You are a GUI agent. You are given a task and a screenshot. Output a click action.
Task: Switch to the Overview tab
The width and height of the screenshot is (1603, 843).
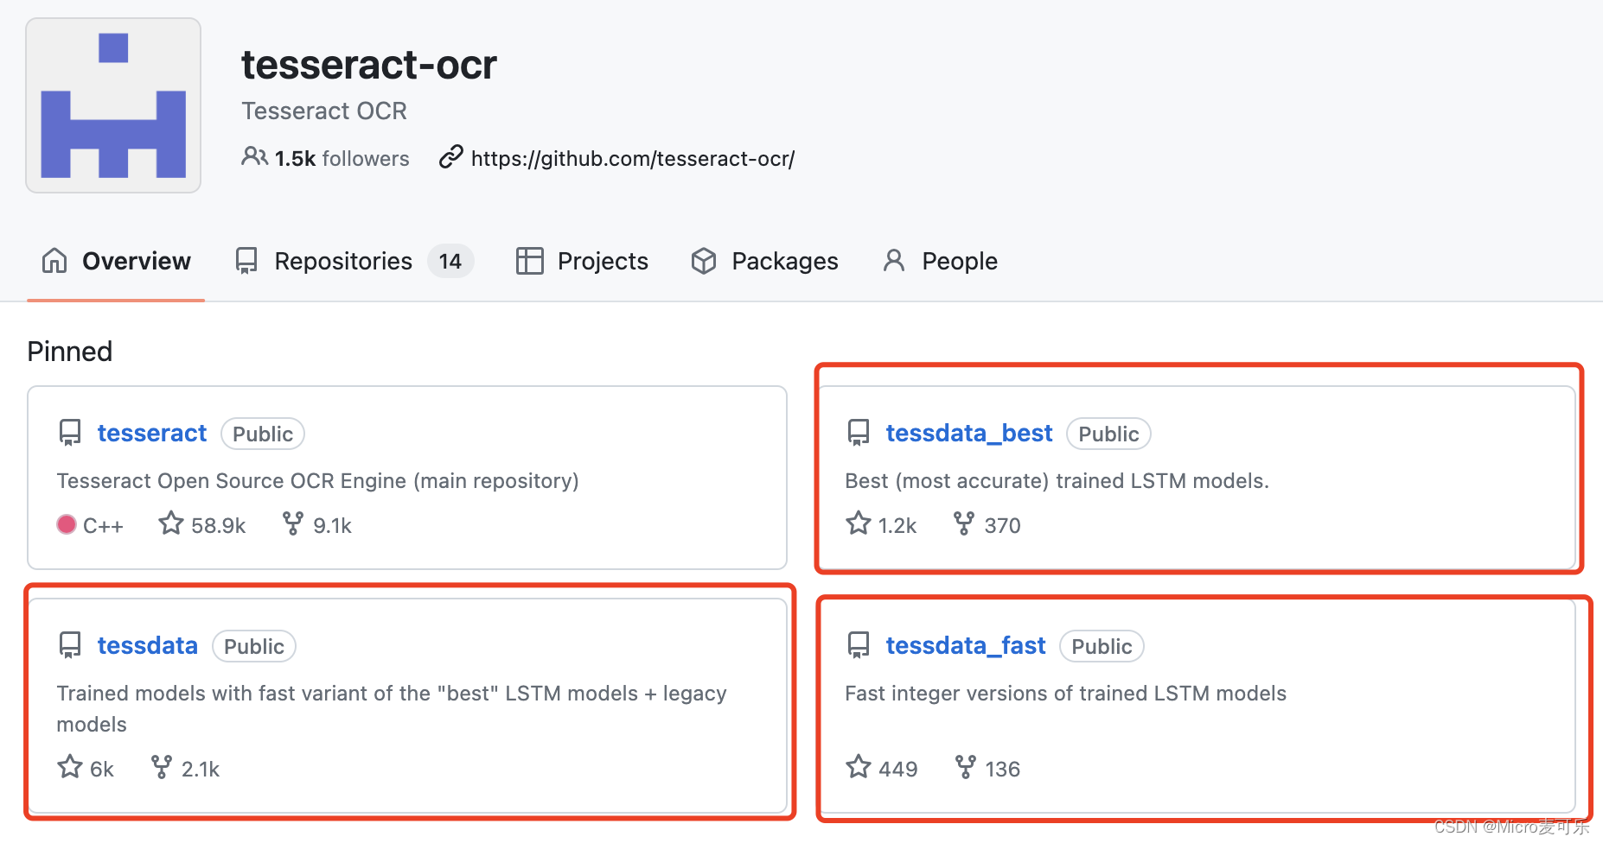tap(116, 261)
